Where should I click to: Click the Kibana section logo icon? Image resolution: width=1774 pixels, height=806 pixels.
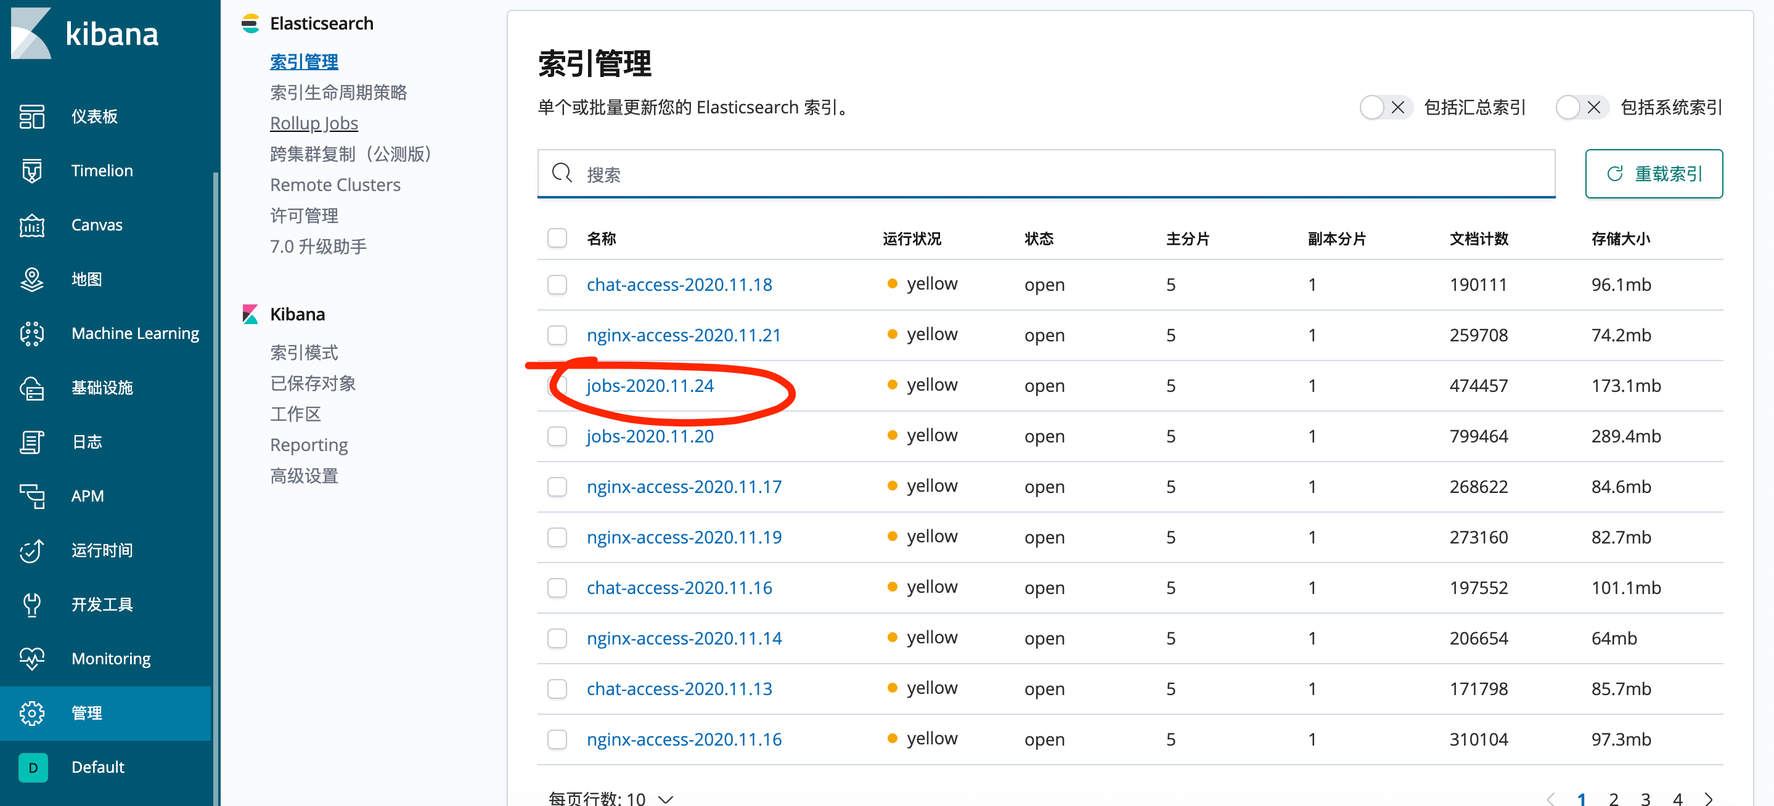[250, 314]
